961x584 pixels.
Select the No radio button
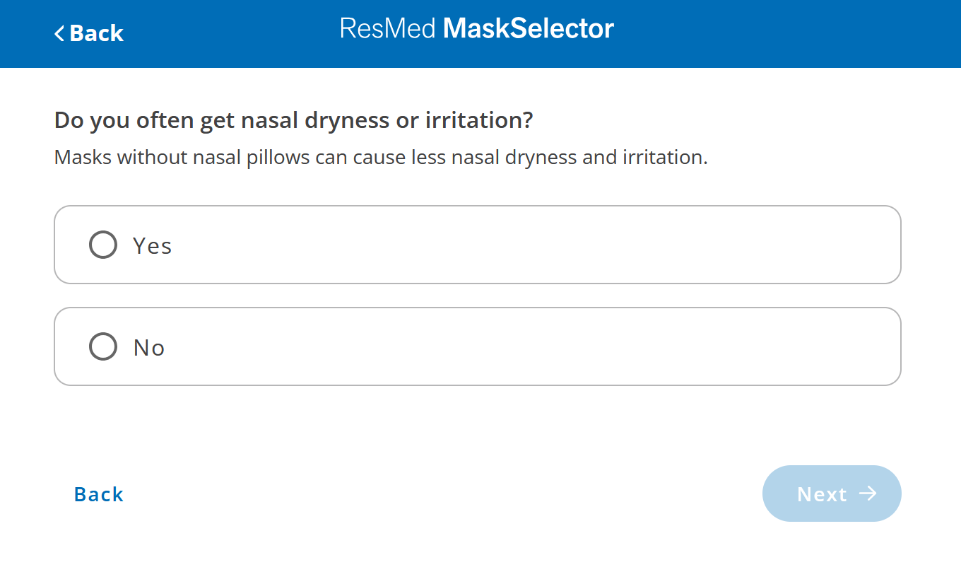pyautogui.click(x=102, y=346)
